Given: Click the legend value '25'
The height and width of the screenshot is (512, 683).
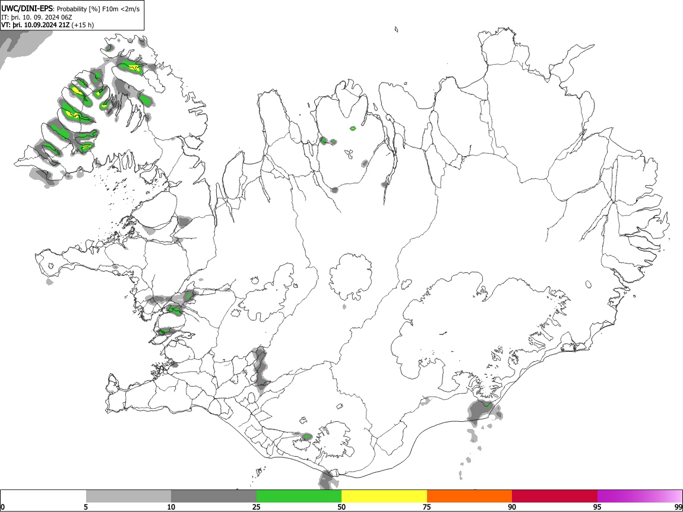Looking at the screenshot, I should point(256,507).
